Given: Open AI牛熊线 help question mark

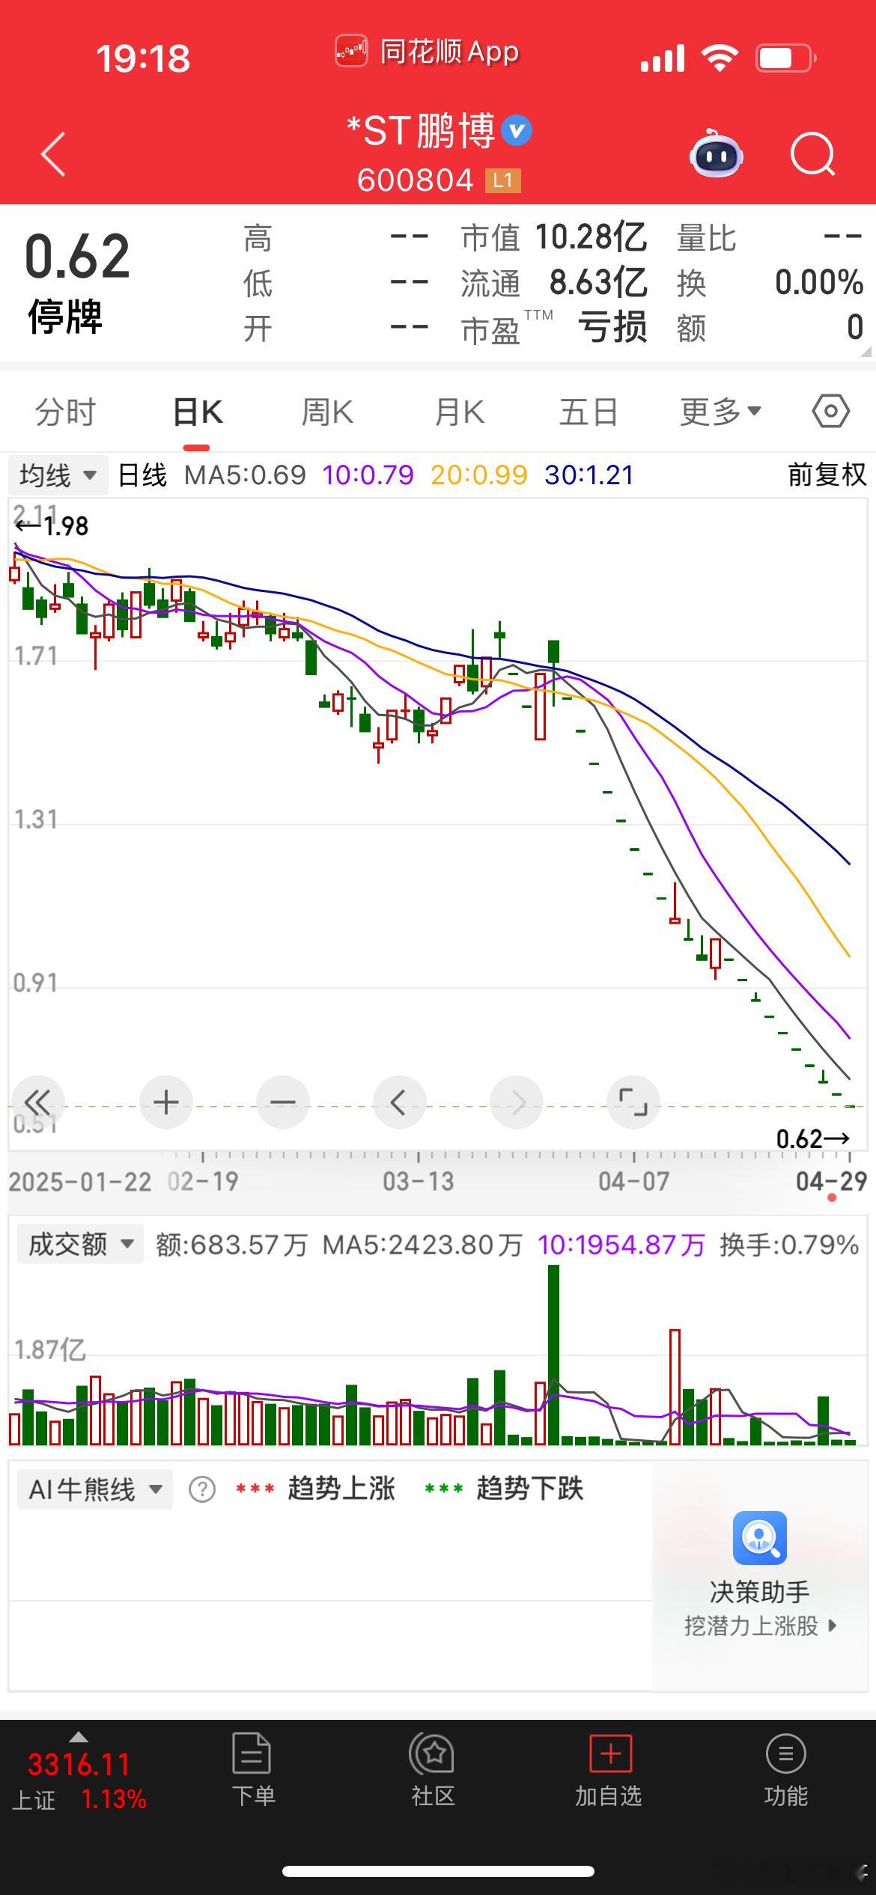Looking at the screenshot, I should point(202,1489).
